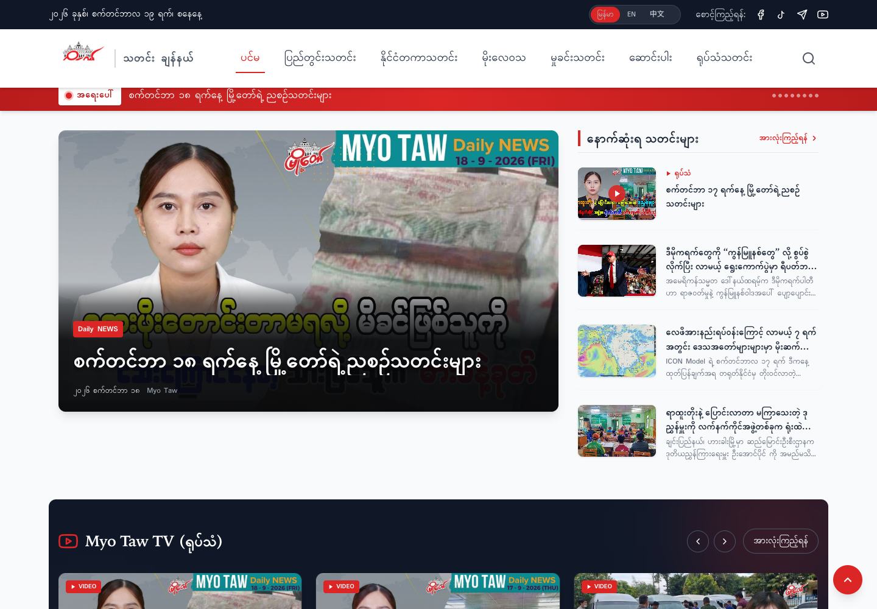Image resolution: width=877 pixels, height=609 pixels.
Task: Click the ရုပ်သံ category tag in latest news
Action: [x=678, y=174]
